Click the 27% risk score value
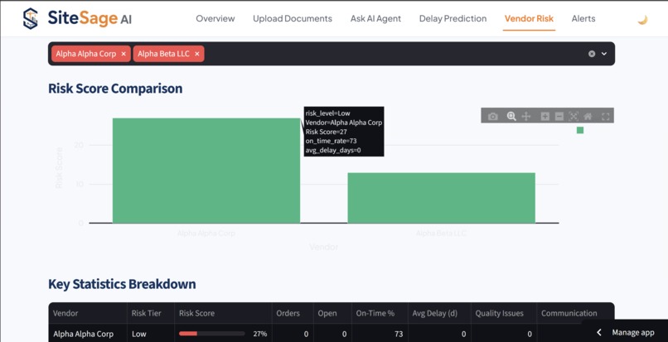 [260, 334]
